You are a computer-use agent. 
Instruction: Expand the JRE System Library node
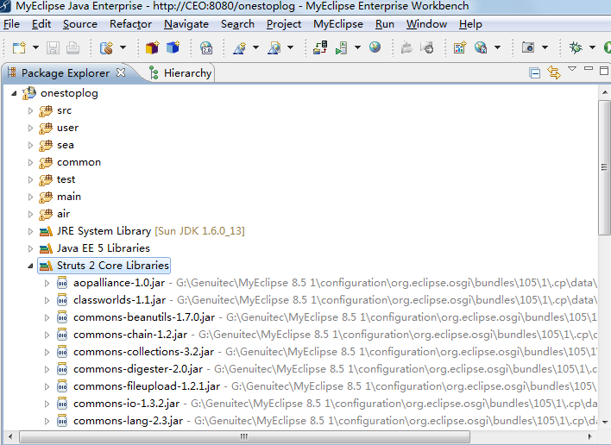(30, 232)
